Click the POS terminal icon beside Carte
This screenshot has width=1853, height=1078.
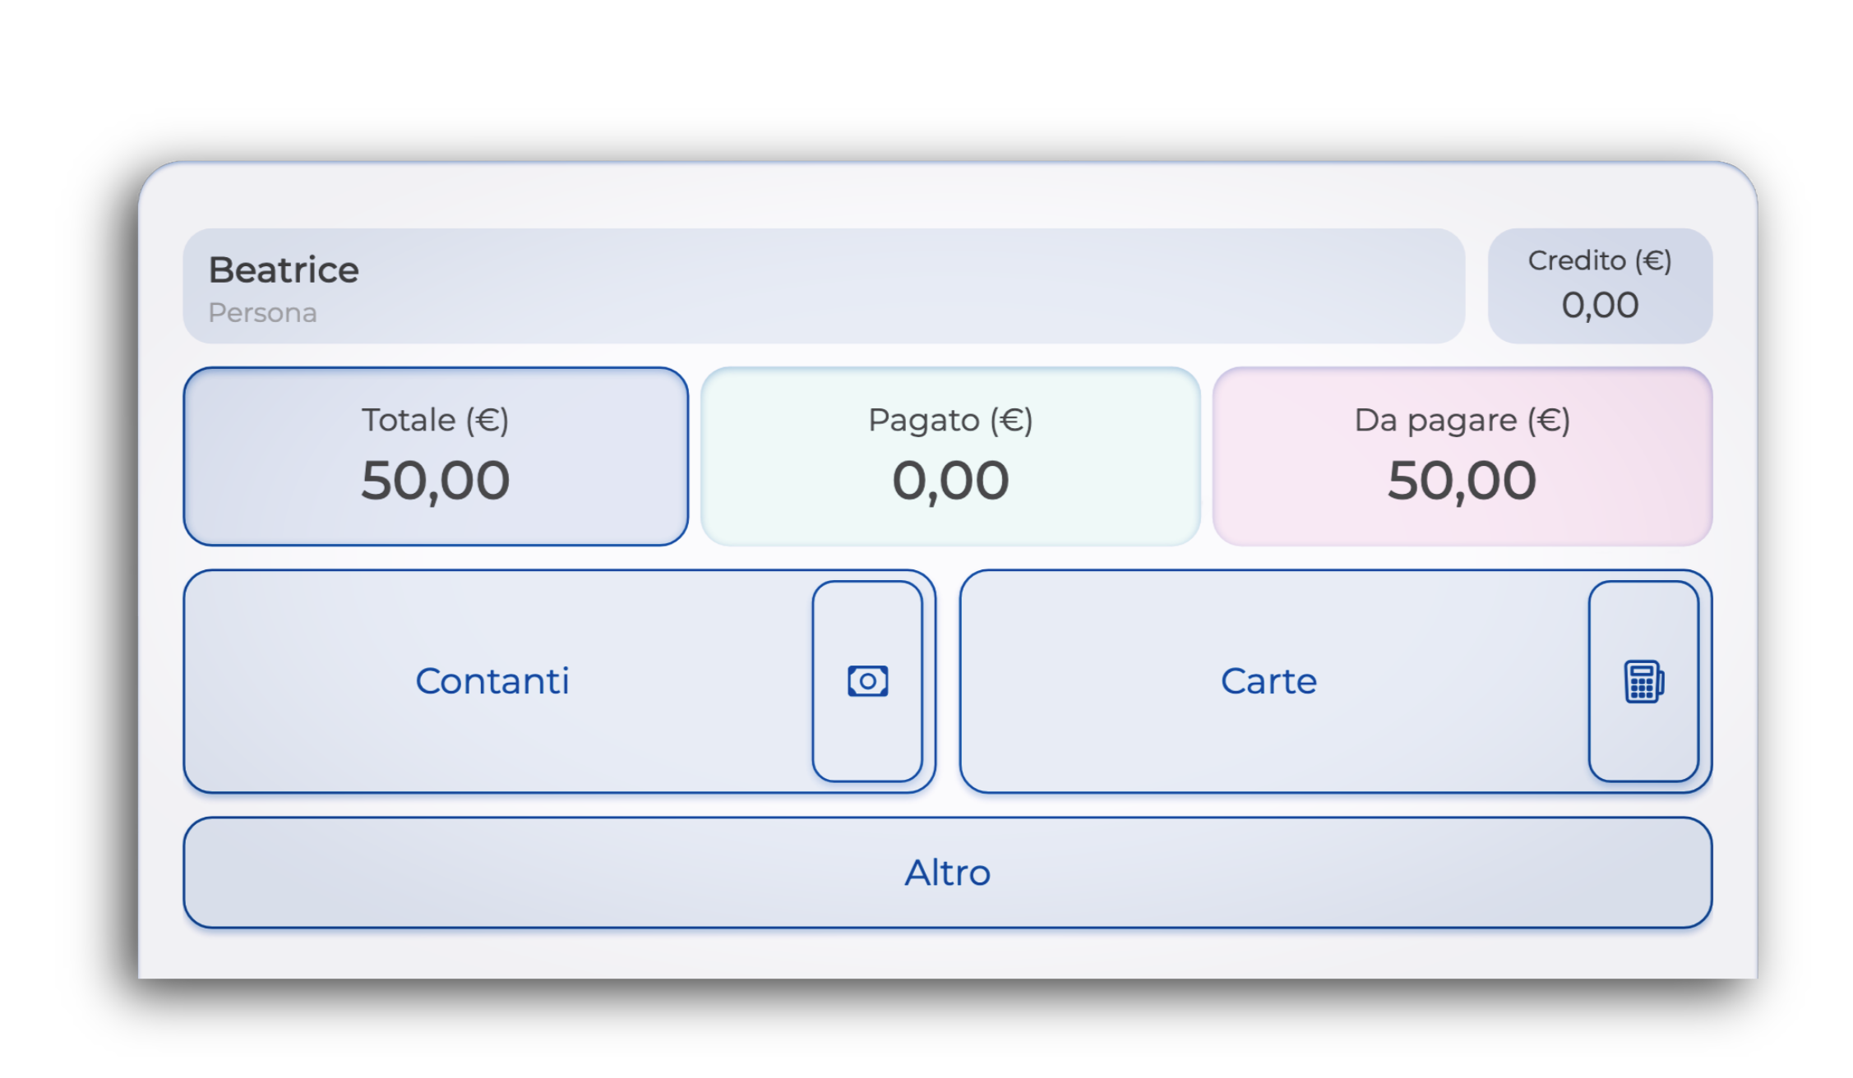1643,681
